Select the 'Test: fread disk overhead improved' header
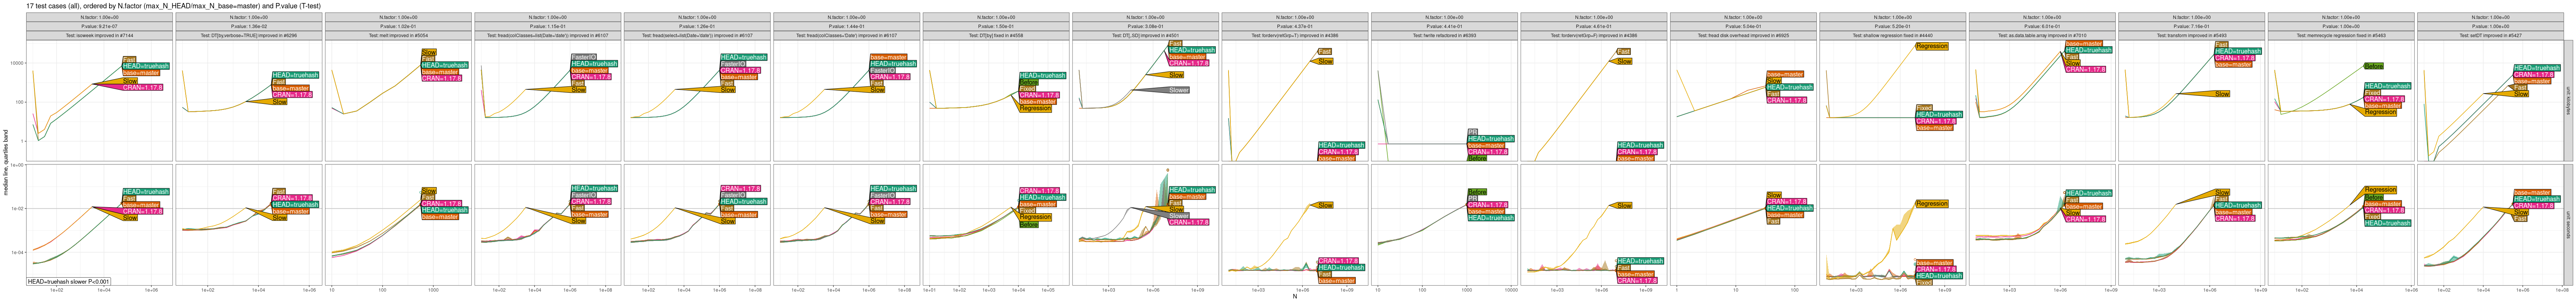 [1742, 35]
